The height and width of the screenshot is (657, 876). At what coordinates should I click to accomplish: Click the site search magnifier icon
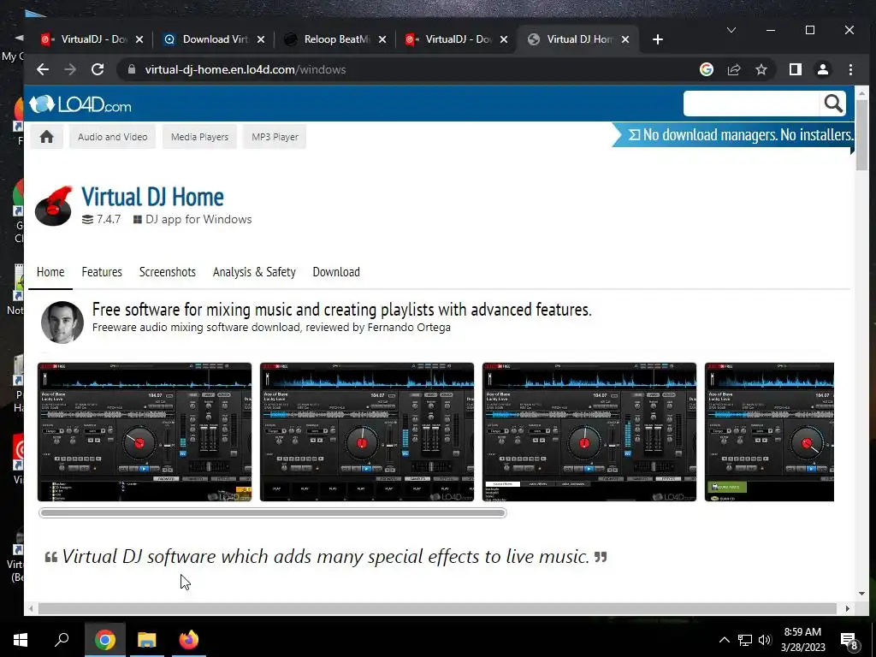[x=833, y=104]
